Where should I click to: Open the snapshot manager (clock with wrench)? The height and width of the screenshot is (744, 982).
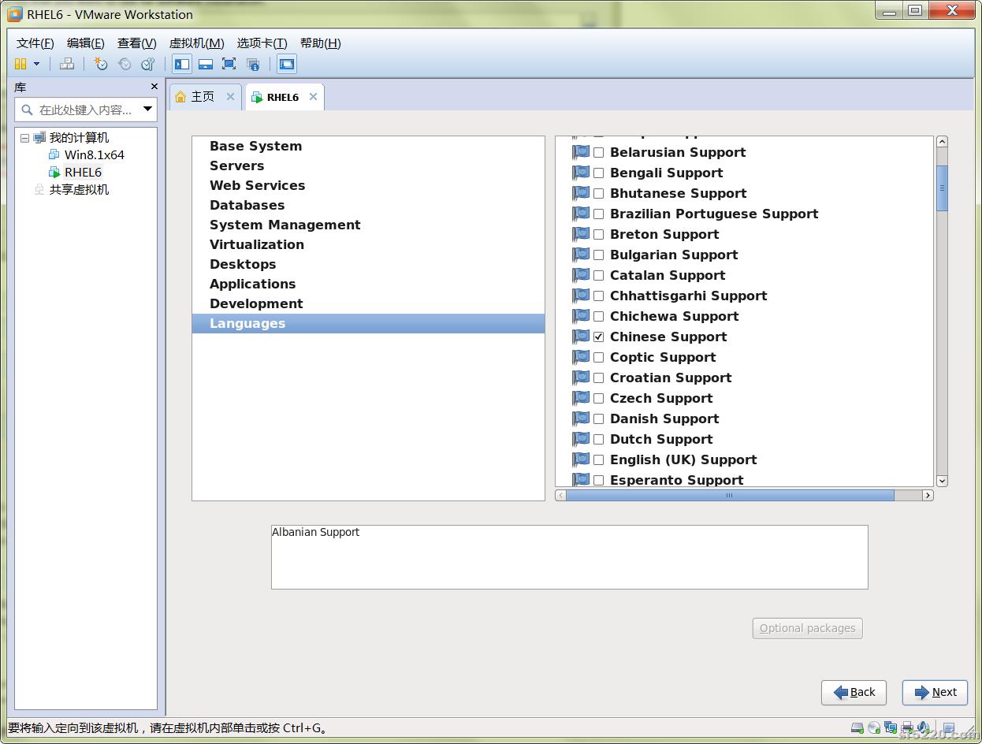click(147, 64)
